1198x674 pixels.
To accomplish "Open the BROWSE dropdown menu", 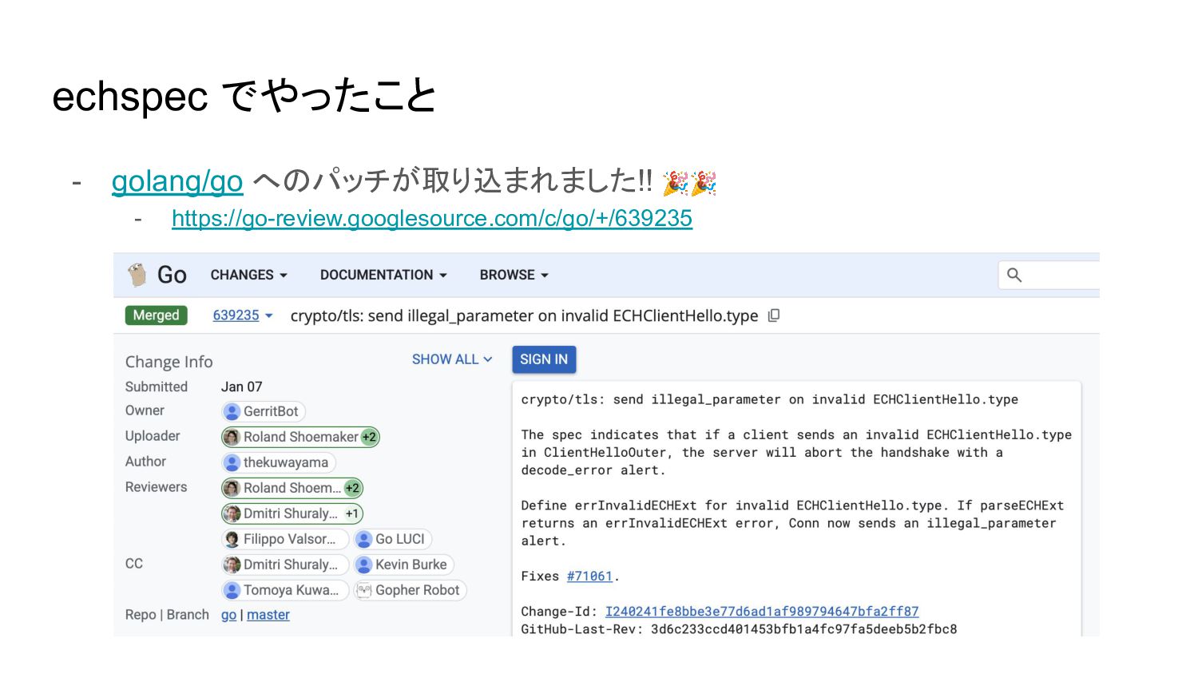I will click(514, 275).
